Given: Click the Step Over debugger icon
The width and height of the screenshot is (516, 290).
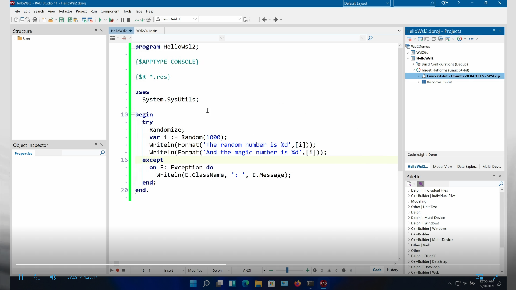Looking at the screenshot, I should tap(142, 20).
